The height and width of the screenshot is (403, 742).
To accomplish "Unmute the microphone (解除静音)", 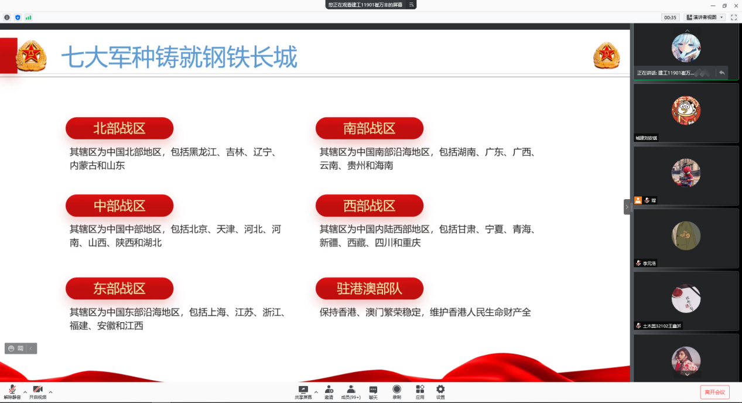I will coord(12,391).
